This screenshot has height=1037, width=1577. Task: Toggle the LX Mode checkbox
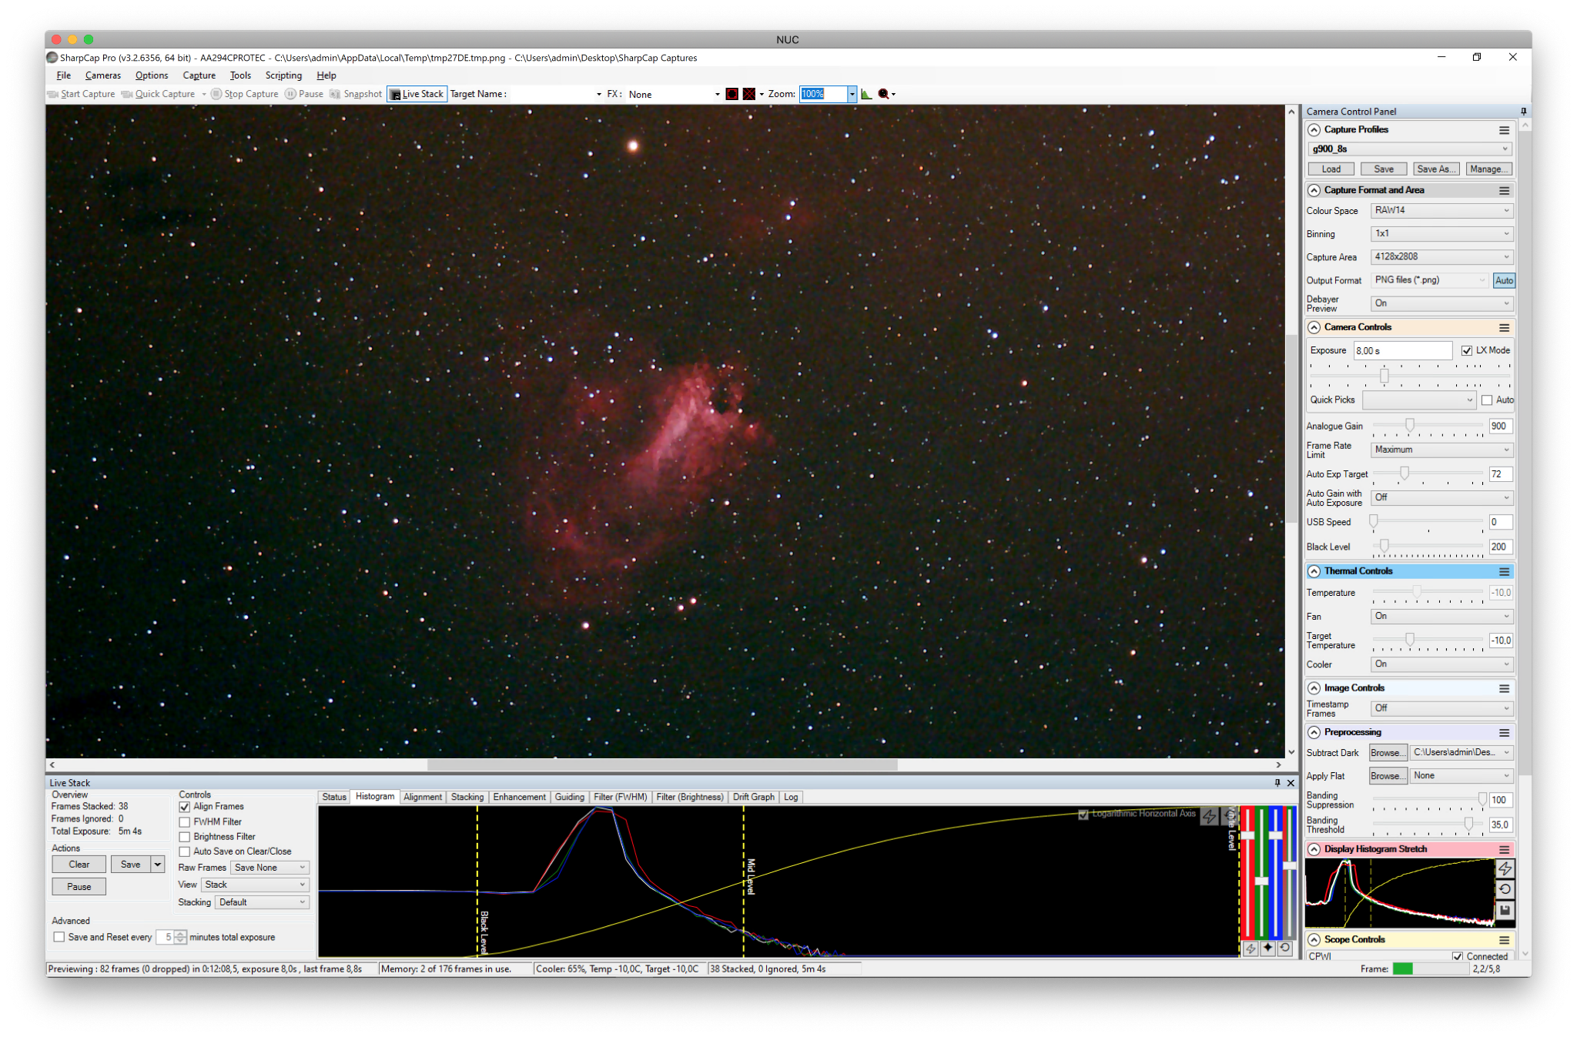(1467, 351)
